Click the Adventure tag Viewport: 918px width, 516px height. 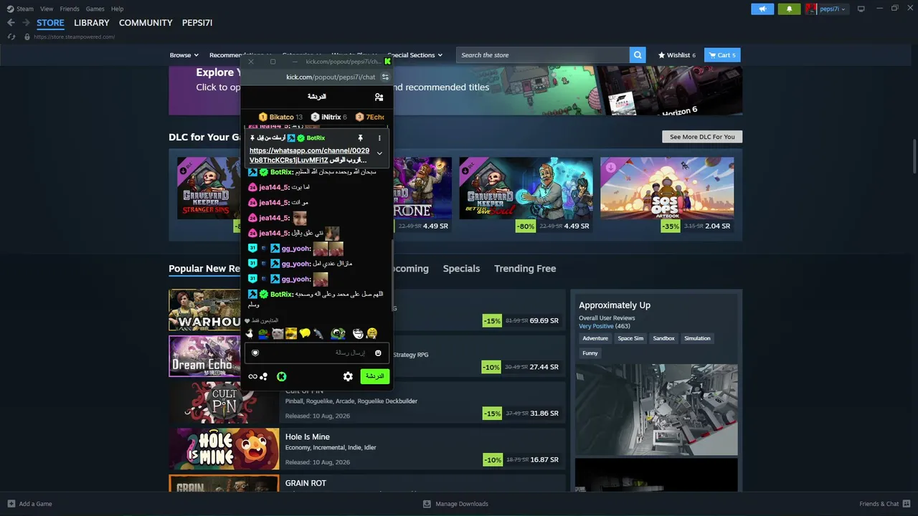[x=595, y=338]
